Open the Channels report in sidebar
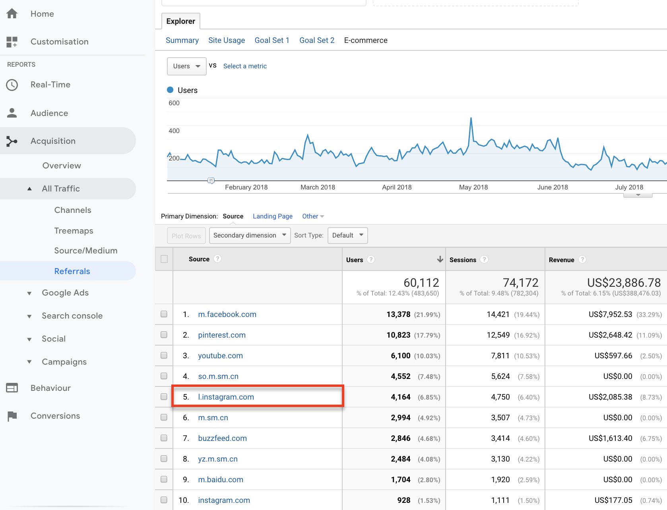Viewport: 667px width, 510px height. click(x=73, y=210)
